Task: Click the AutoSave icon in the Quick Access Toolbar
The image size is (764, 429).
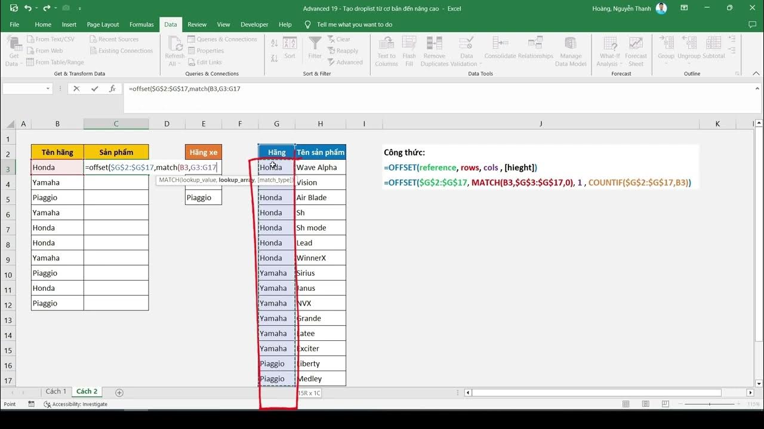Action: 13,8
